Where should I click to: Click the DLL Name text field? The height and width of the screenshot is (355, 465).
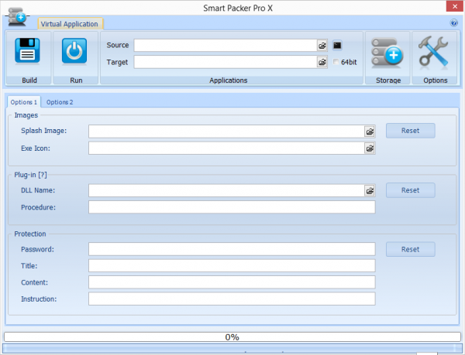pyautogui.click(x=226, y=191)
